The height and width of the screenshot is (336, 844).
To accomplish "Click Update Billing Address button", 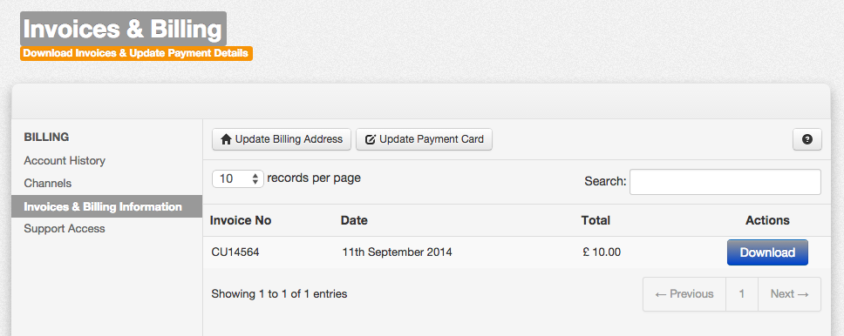I will point(282,139).
